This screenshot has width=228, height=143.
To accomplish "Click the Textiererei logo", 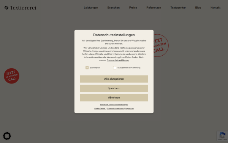I will [21, 8].
